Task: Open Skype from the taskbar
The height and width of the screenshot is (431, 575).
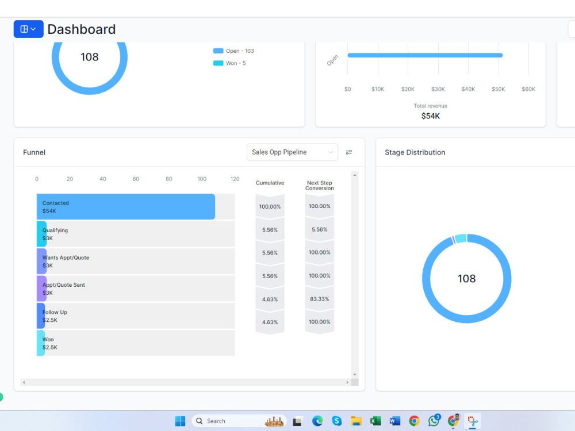Action: [x=336, y=421]
